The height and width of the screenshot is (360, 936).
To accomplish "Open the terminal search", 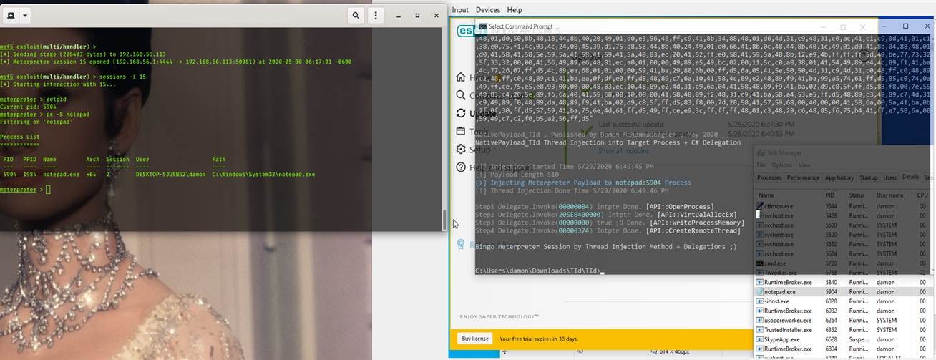I will (x=356, y=15).
